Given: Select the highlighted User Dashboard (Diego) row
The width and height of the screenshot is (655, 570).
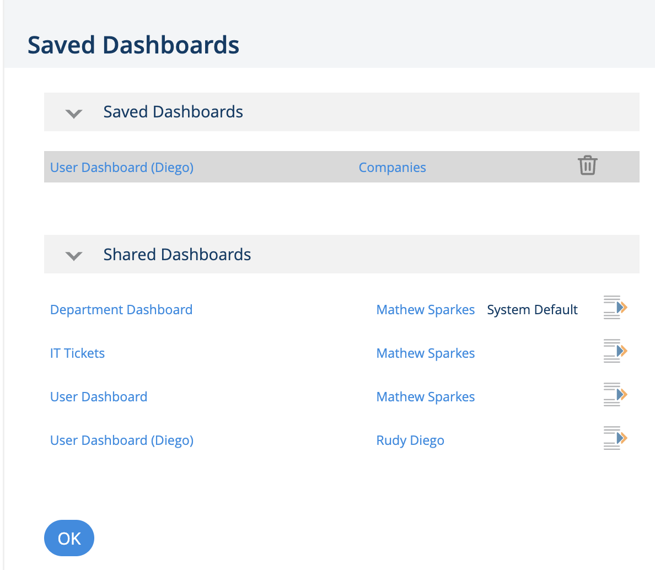Looking at the screenshot, I should [276, 167].
